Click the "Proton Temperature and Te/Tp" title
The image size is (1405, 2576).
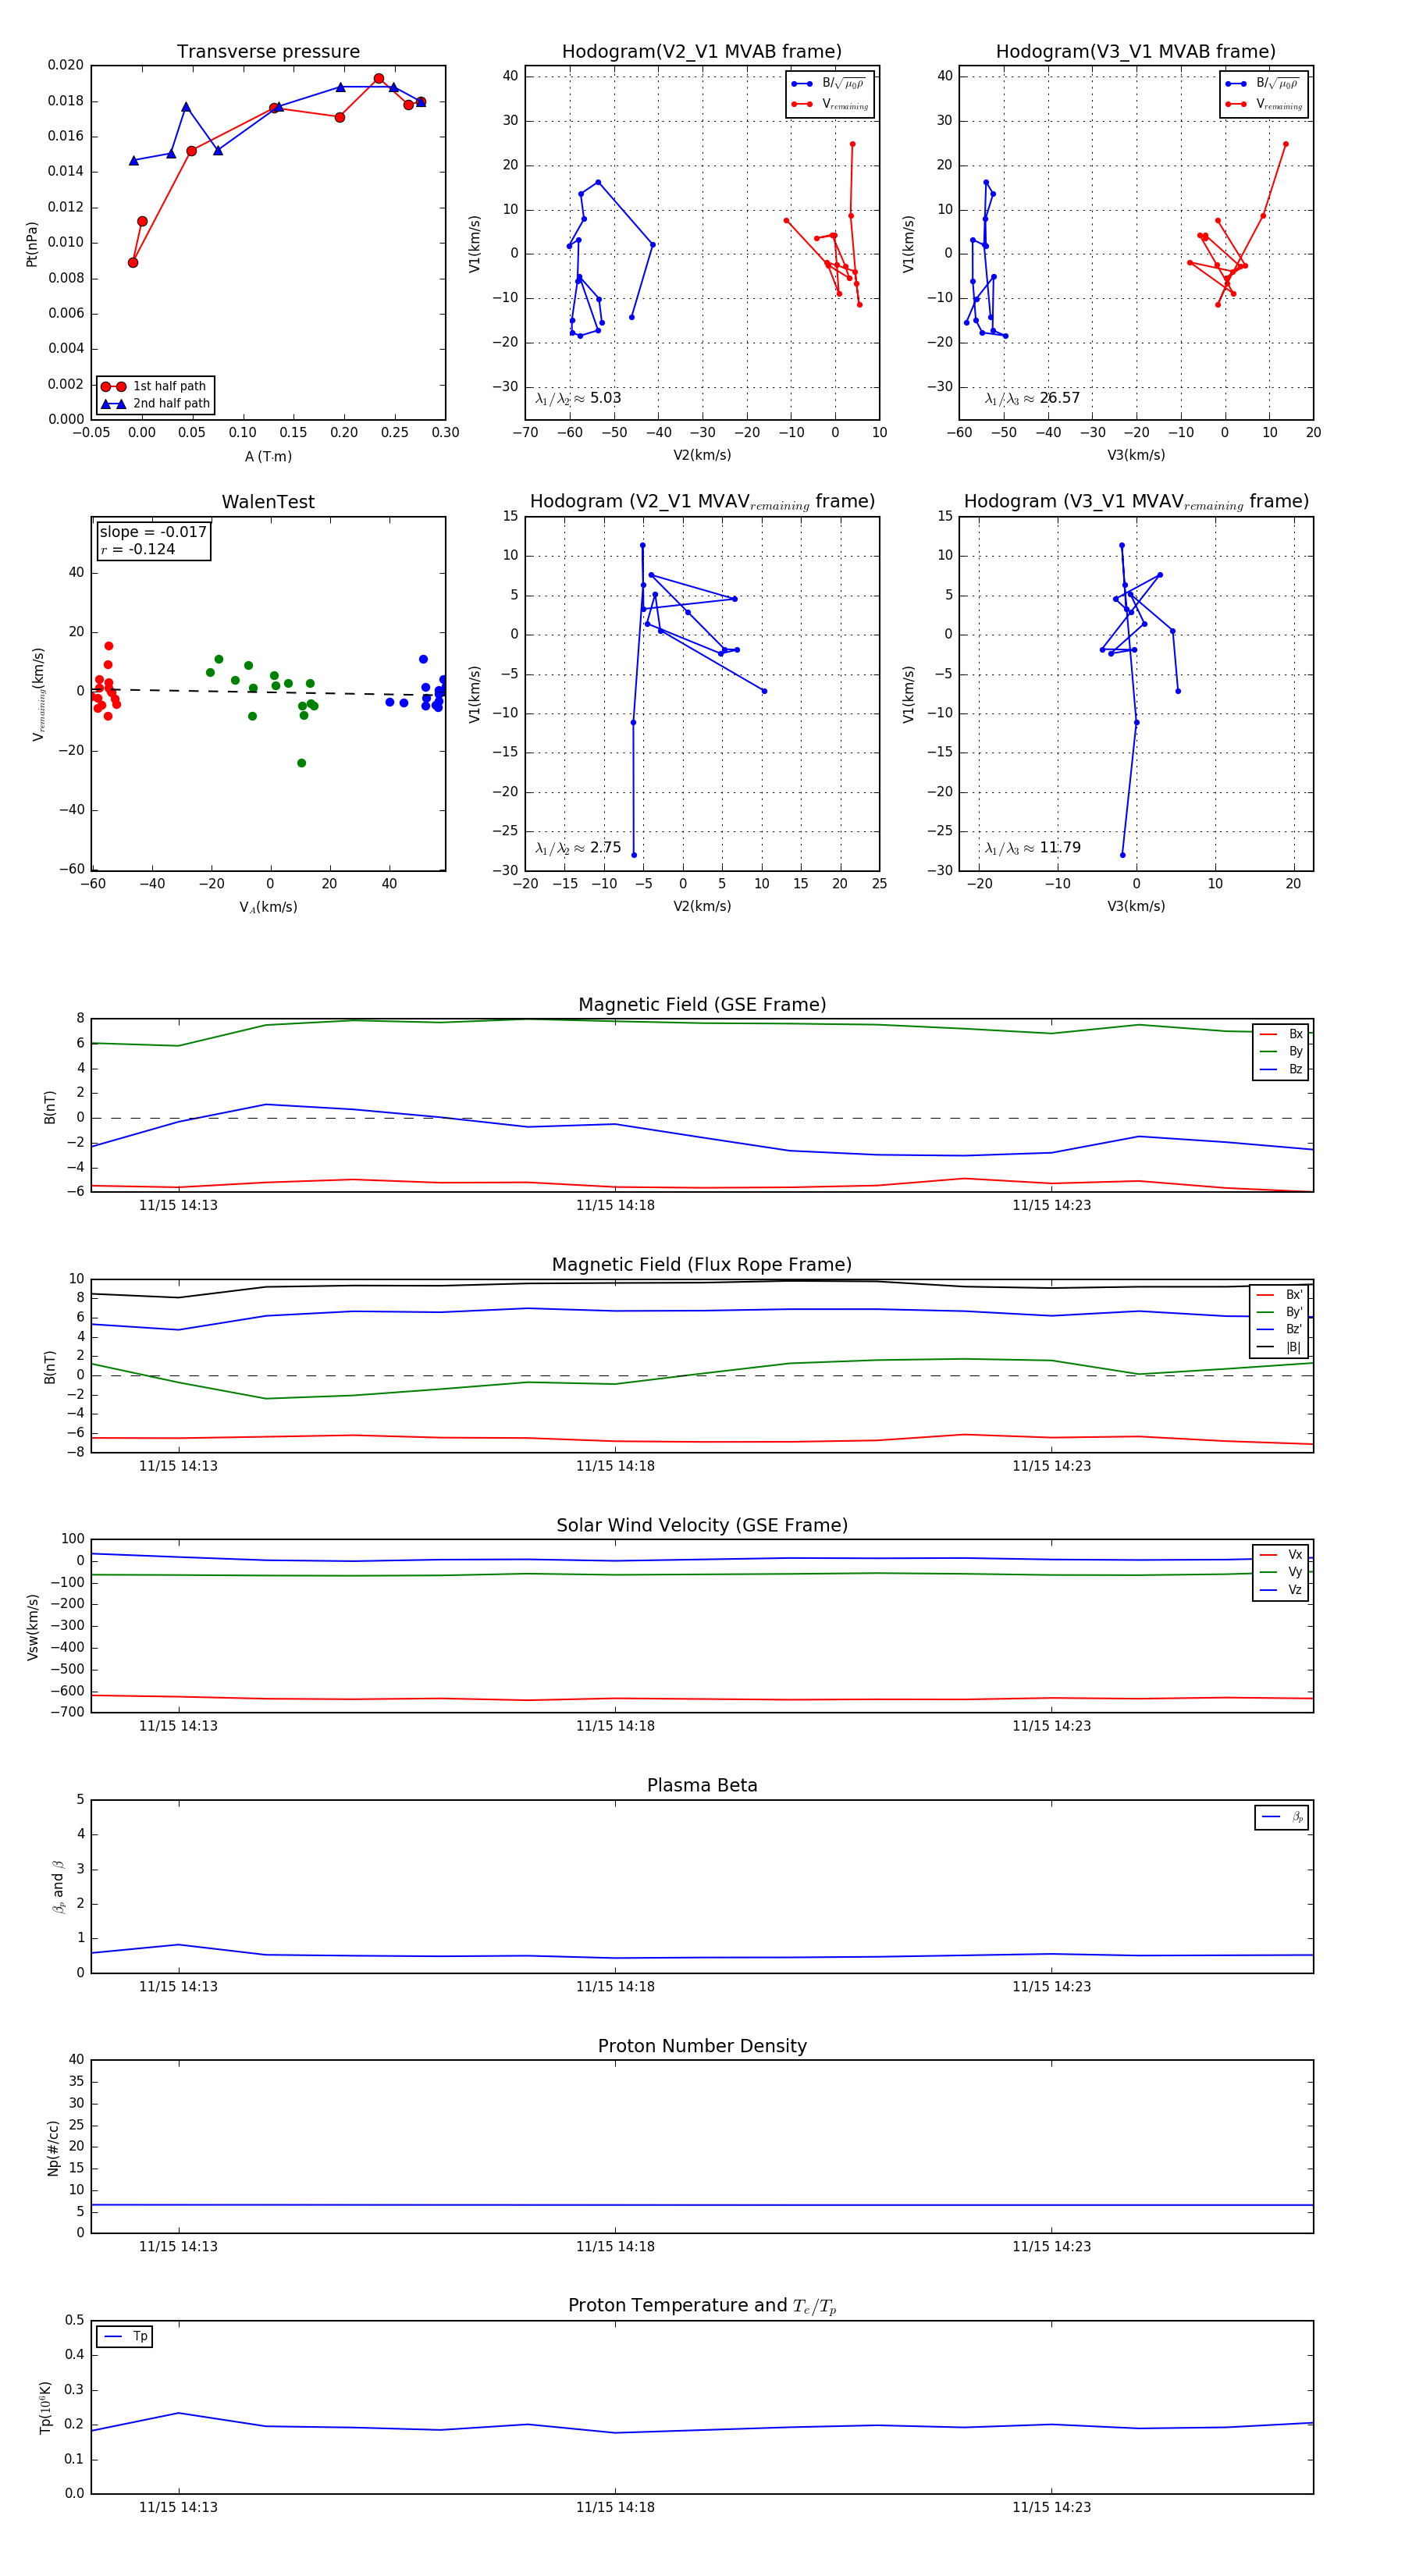(x=702, y=2306)
